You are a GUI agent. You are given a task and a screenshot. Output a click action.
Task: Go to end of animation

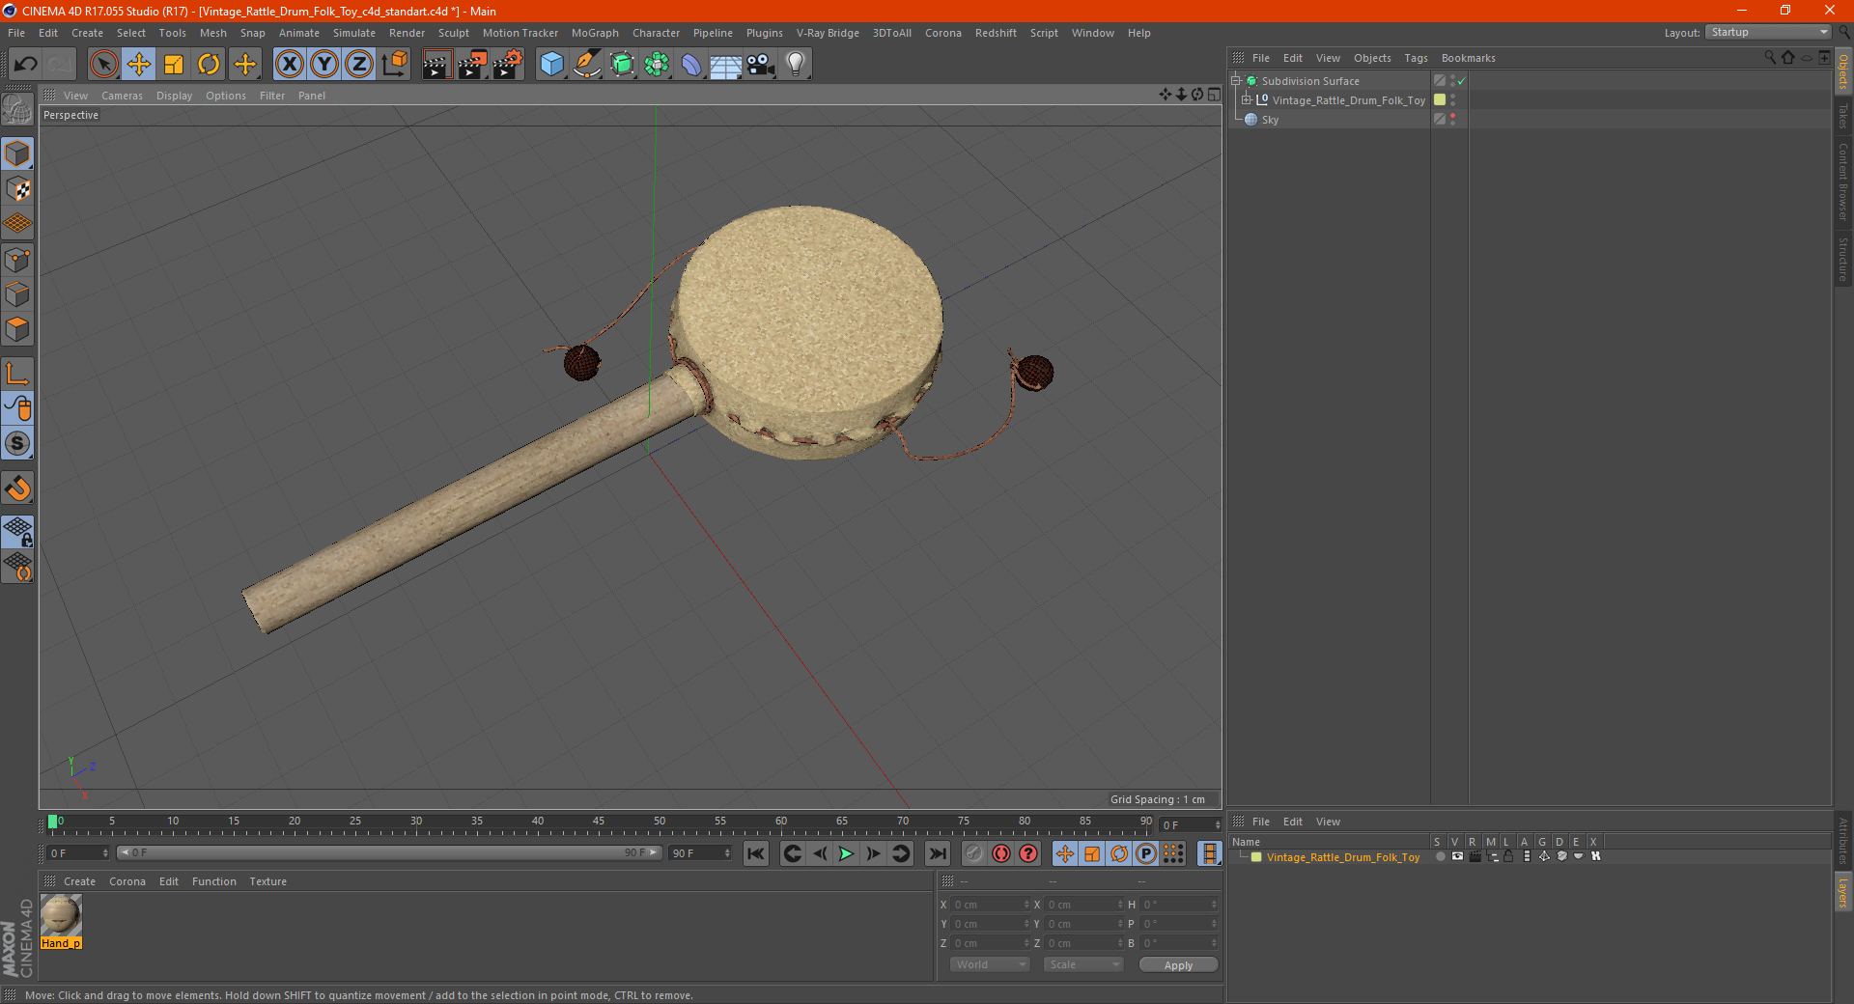tap(937, 853)
